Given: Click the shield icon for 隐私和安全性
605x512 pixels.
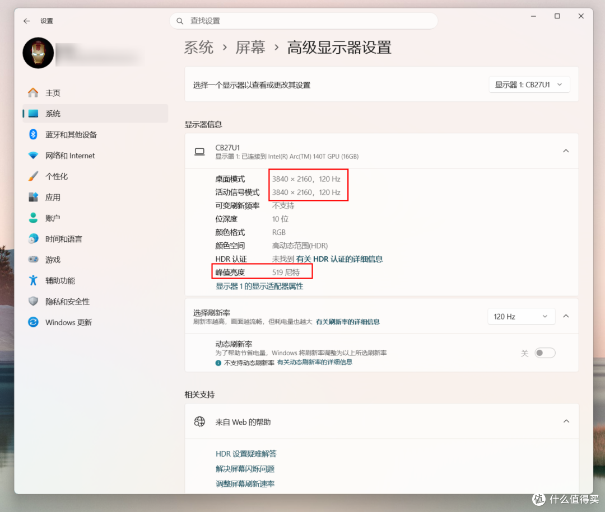Looking at the screenshot, I should click(x=33, y=301).
